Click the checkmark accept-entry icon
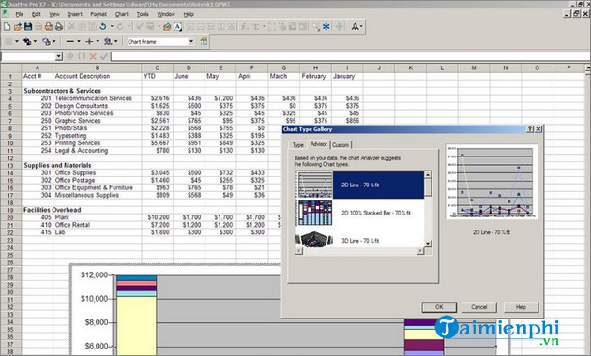Image resolution: width=591 pixels, height=356 pixels. [x=104, y=57]
